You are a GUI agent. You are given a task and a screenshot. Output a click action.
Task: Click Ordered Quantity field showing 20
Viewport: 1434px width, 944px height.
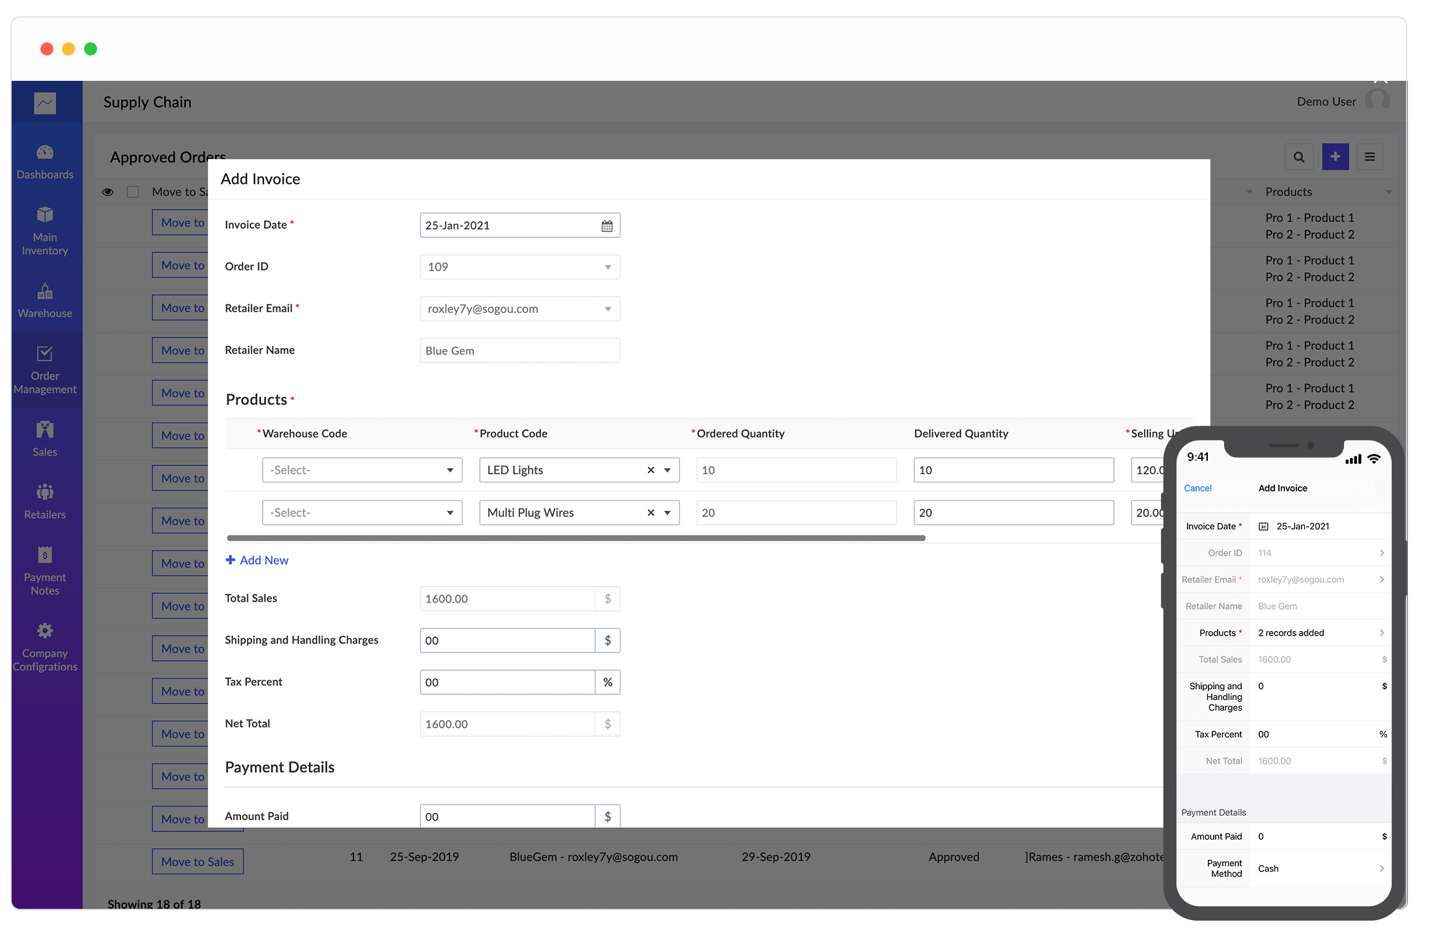pyautogui.click(x=797, y=513)
